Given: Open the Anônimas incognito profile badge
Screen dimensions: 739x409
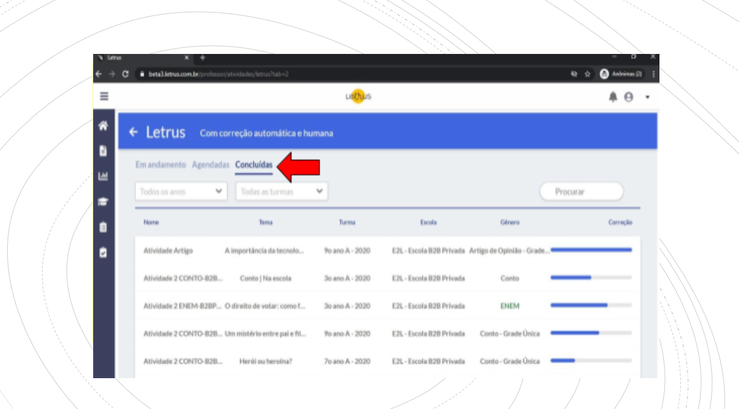Looking at the screenshot, I should [621, 74].
